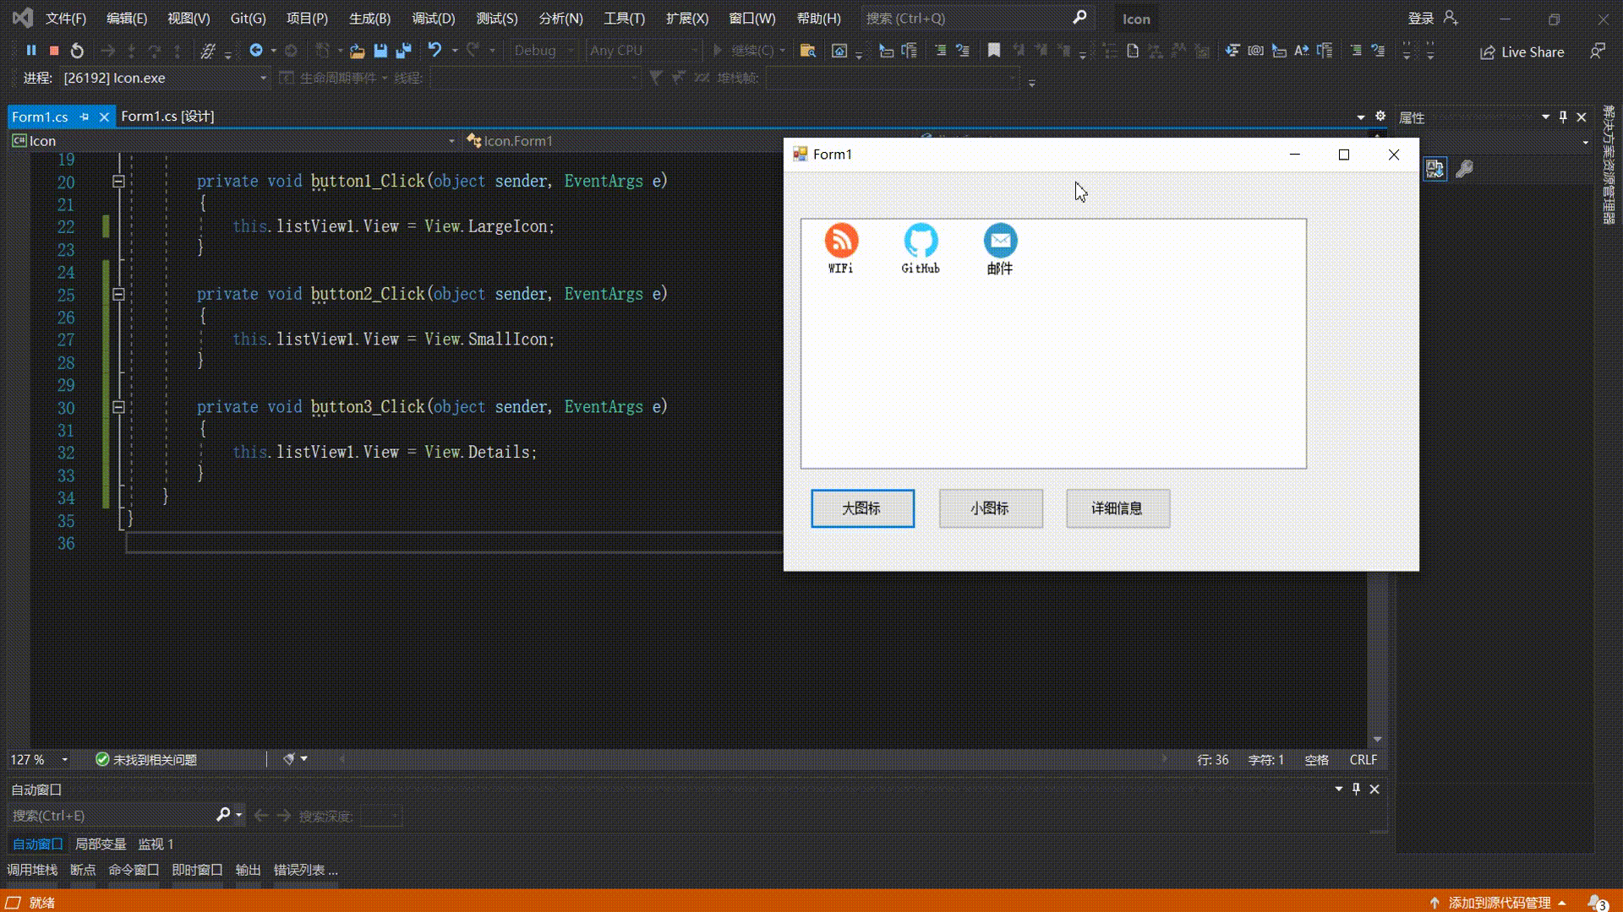
Task: Collapse the button3_Click method outline box
Action: coord(118,407)
